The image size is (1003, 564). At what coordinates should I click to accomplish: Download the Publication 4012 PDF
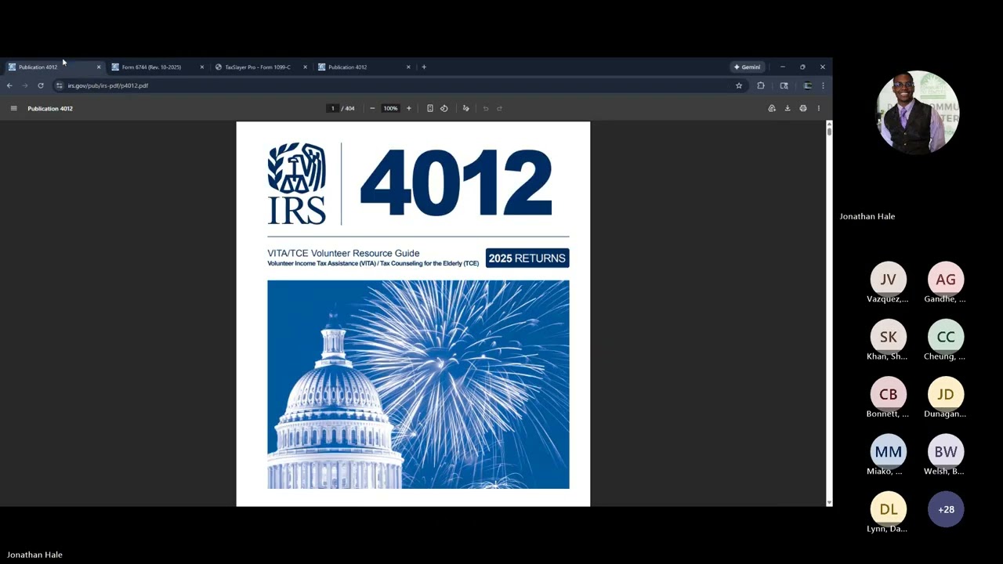[788, 108]
